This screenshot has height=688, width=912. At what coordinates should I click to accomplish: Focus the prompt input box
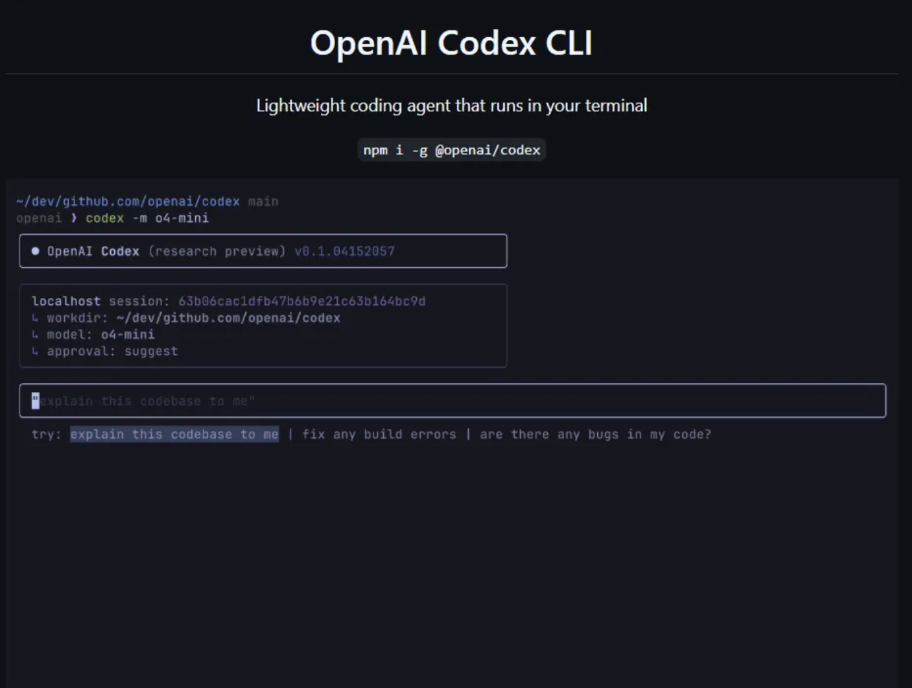[x=453, y=401]
